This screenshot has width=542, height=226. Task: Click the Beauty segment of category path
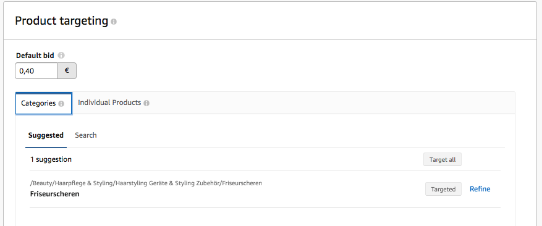pyautogui.click(x=40, y=183)
